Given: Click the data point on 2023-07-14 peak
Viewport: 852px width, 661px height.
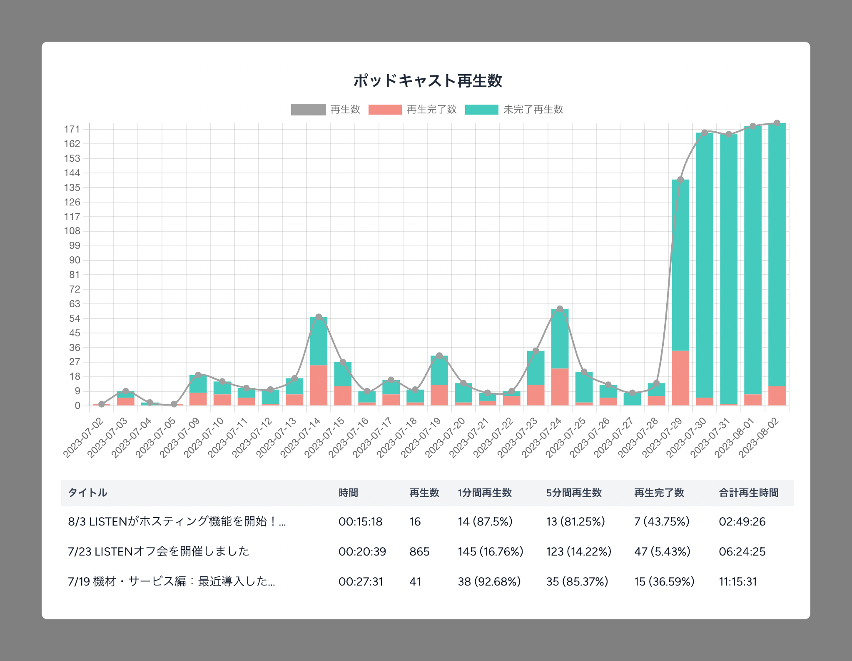Looking at the screenshot, I should coord(319,317).
